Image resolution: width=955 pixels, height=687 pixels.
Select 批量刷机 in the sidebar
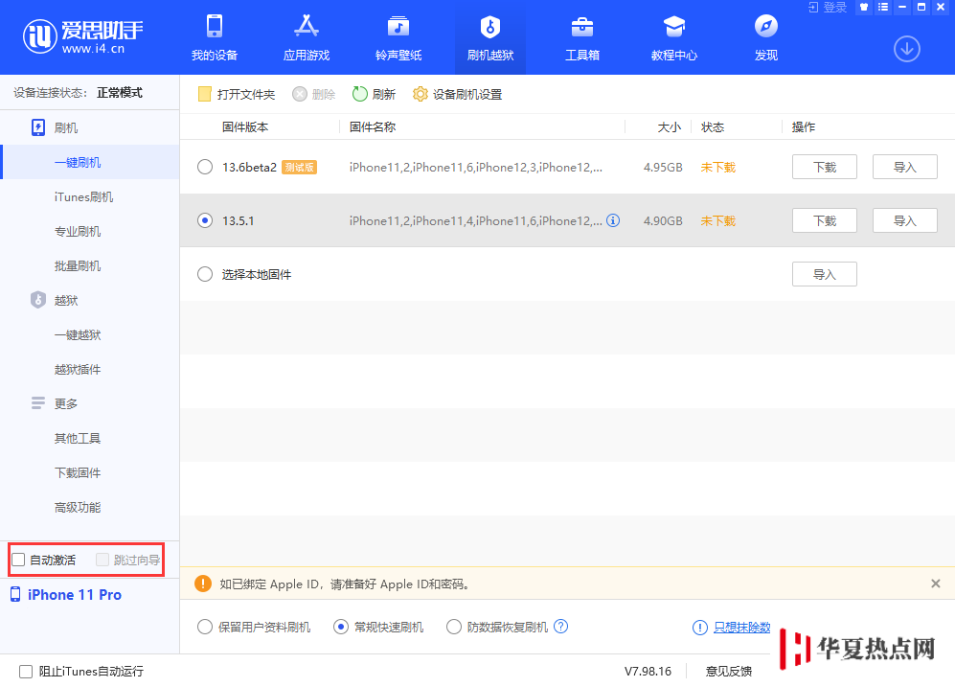[78, 266]
